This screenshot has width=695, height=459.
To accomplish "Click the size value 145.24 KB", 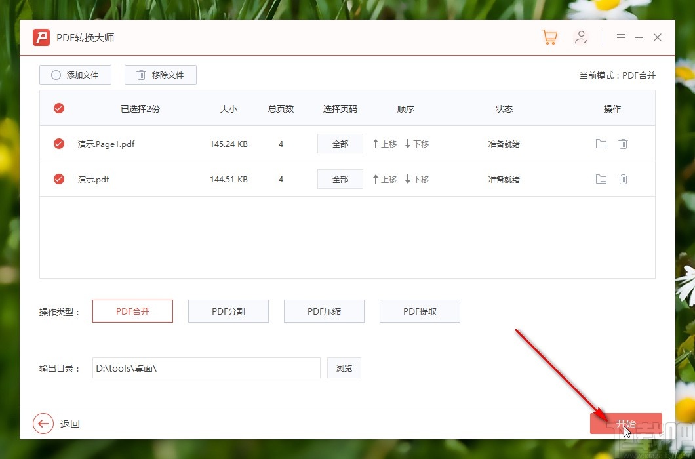I will coord(229,144).
